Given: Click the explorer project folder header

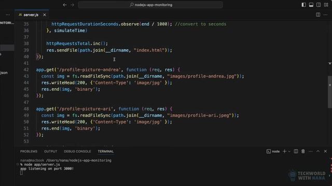Looking at the screenshot, I should [7, 23].
